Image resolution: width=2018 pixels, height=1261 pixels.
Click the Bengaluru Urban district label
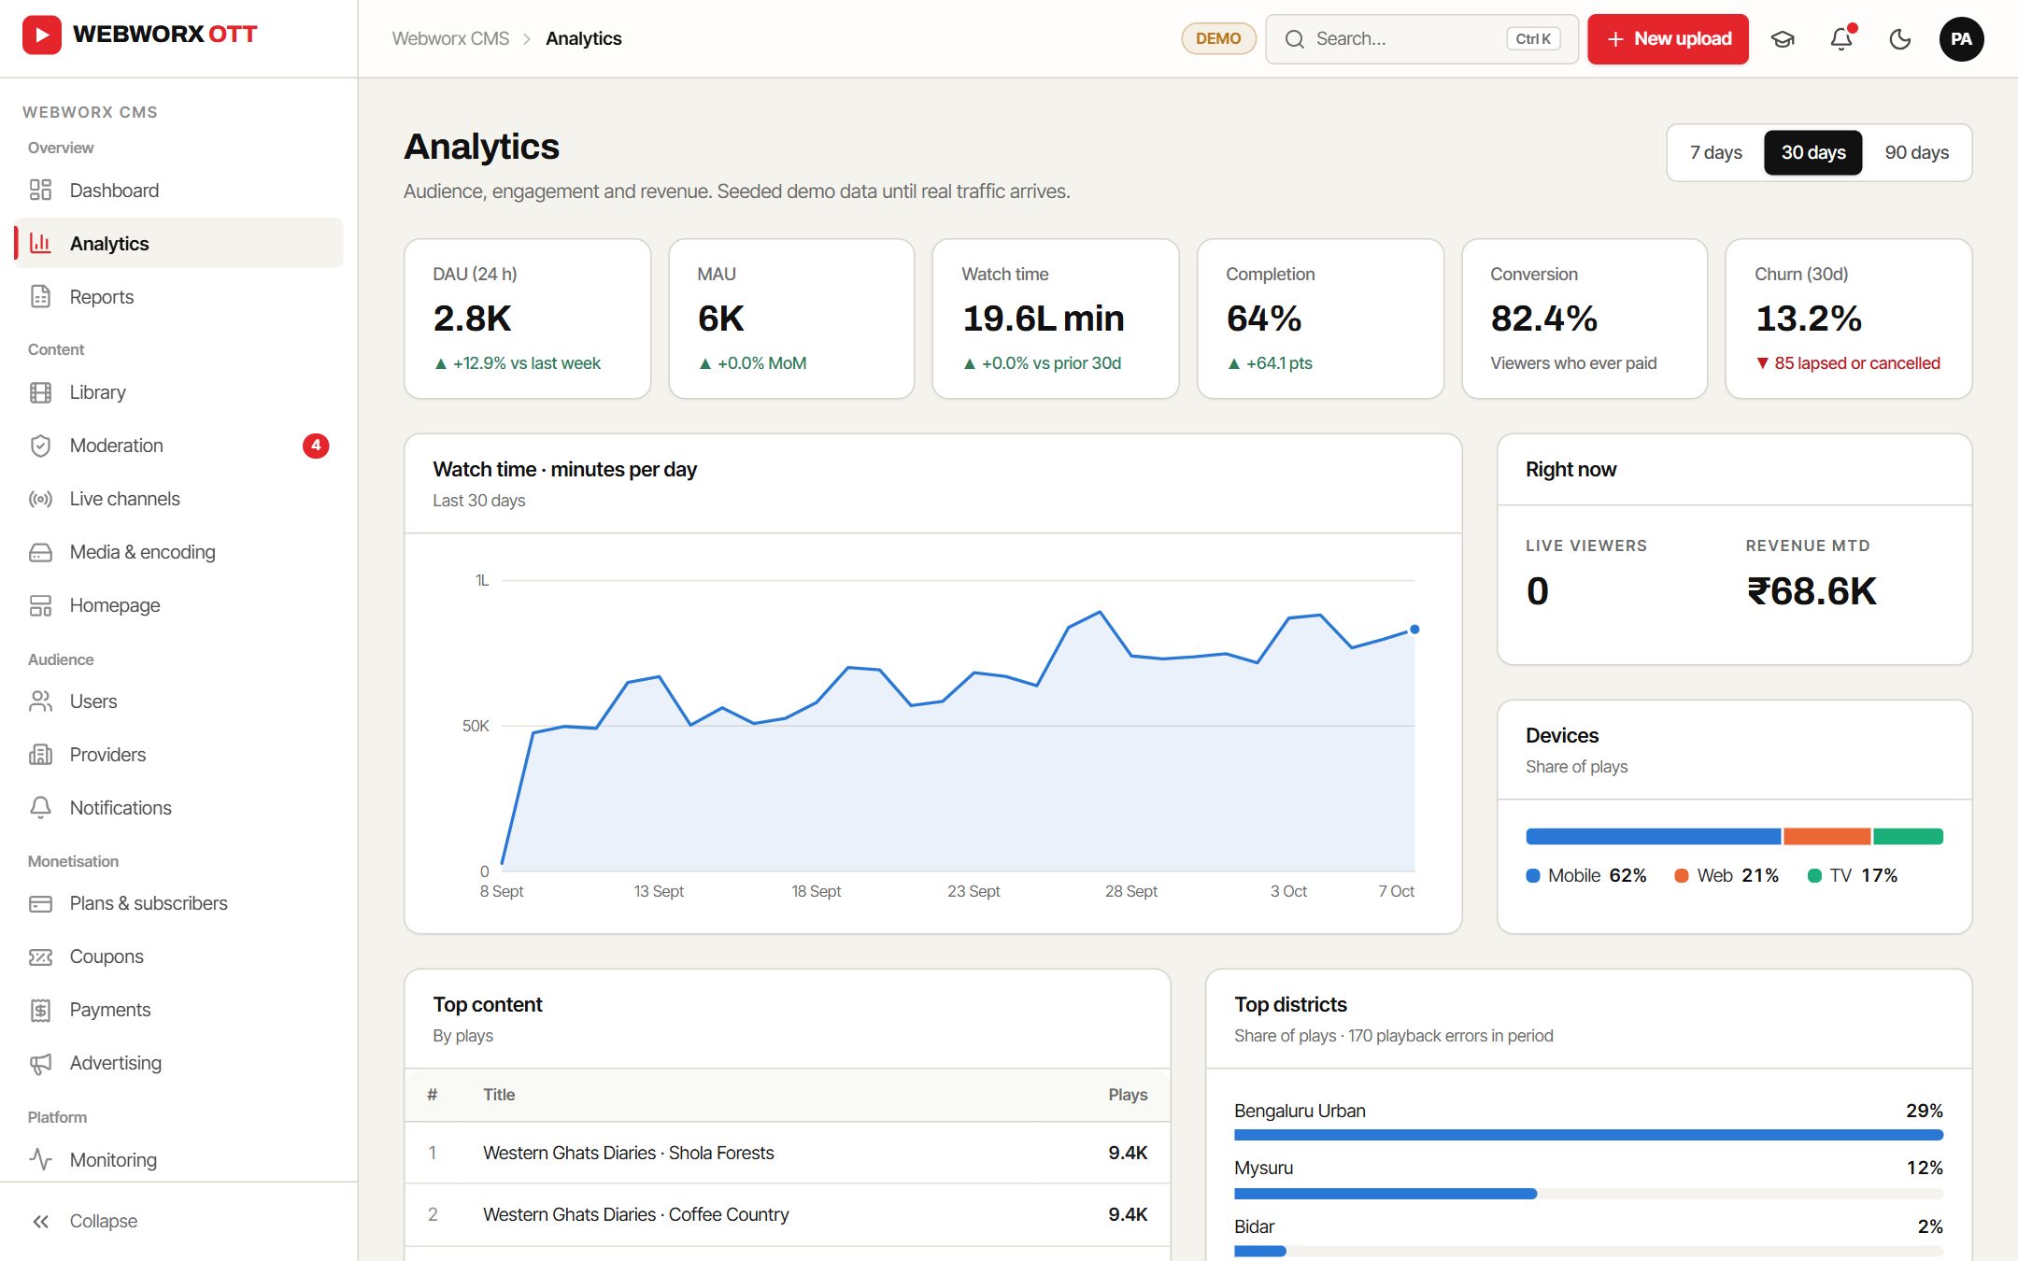tap(1300, 1111)
